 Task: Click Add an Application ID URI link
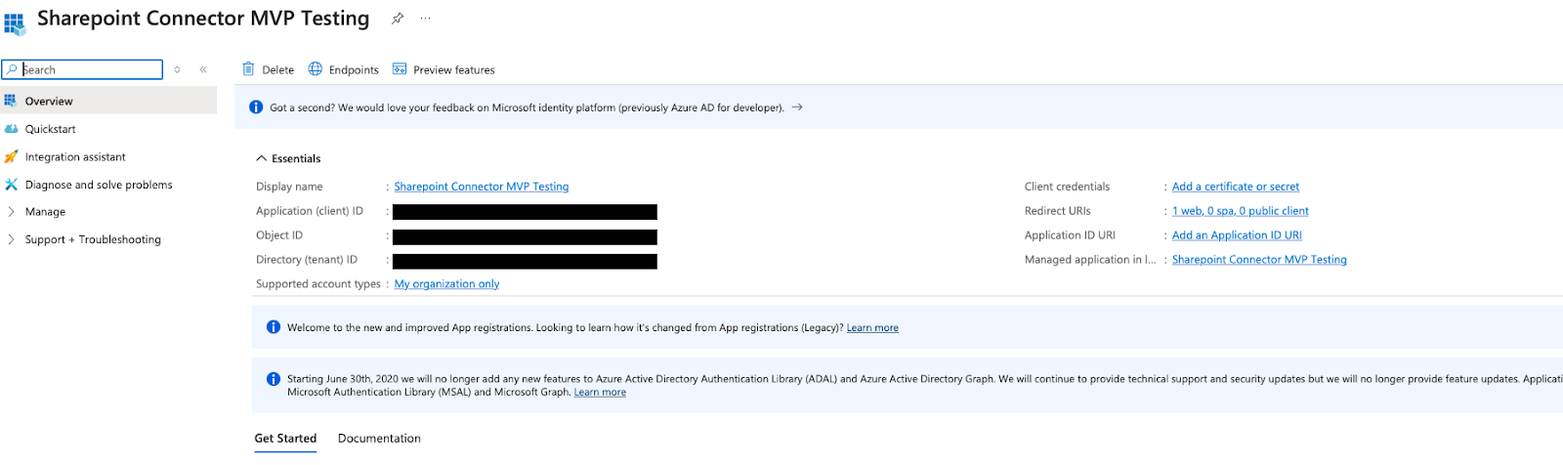[1237, 235]
